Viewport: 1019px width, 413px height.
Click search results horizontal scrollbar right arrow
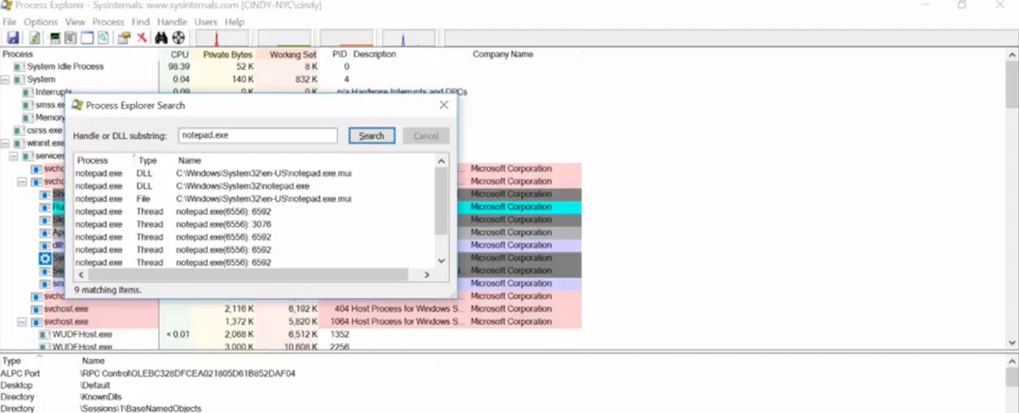click(427, 275)
